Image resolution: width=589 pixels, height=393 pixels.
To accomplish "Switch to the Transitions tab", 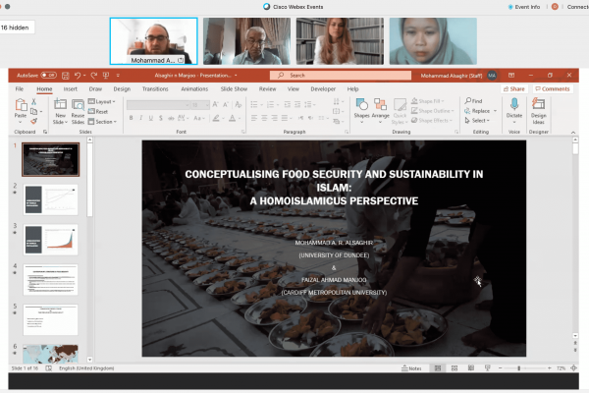I will pyautogui.click(x=155, y=89).
